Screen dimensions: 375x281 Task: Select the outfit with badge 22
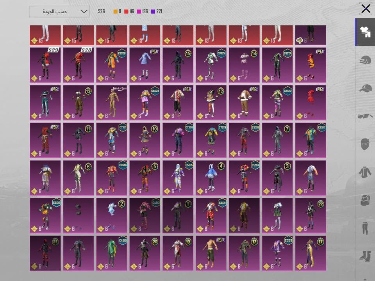(x=311, y=215)
